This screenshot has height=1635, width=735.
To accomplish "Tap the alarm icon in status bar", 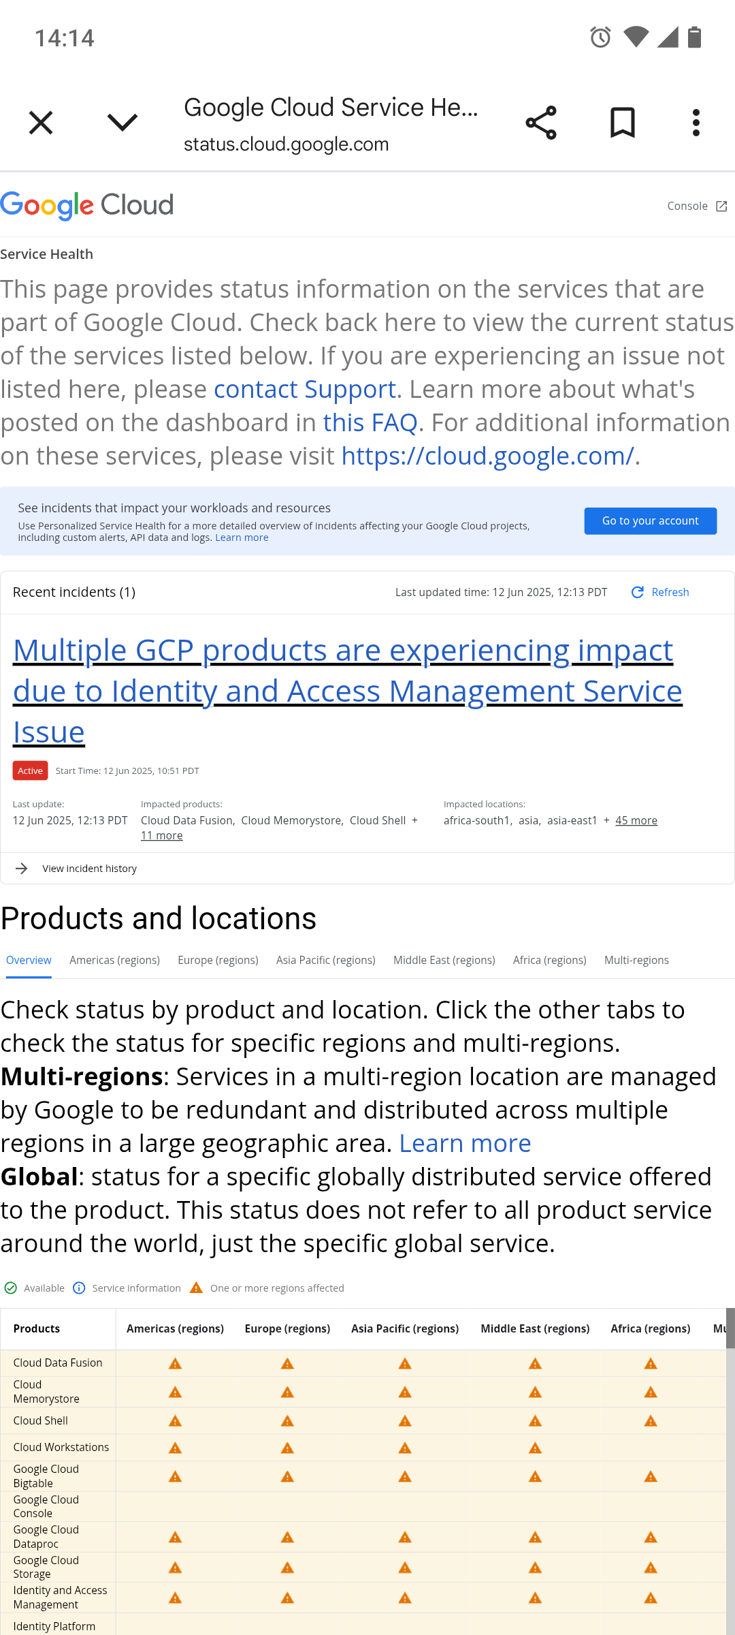I will 600,37.
